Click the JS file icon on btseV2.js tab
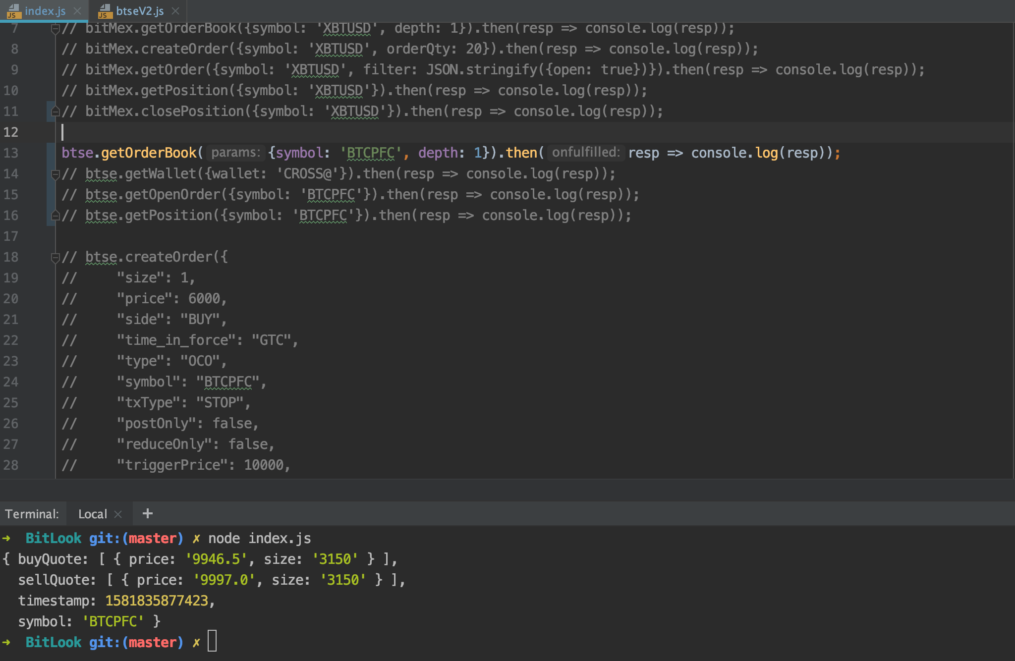The height and width of the screenshot is (661, 1015). coord(105,11)
